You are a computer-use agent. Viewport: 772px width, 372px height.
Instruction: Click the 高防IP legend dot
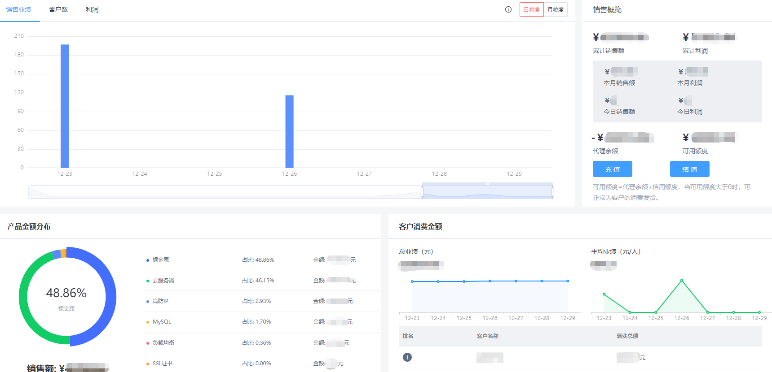tap(148, 302)
